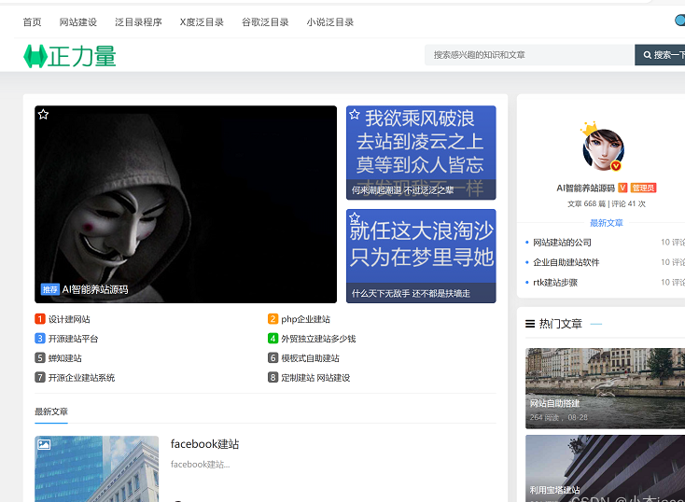Open ranked link 外贸独立建站多少钱
This screenshot has width=685, height=502.
click(318, 339)
